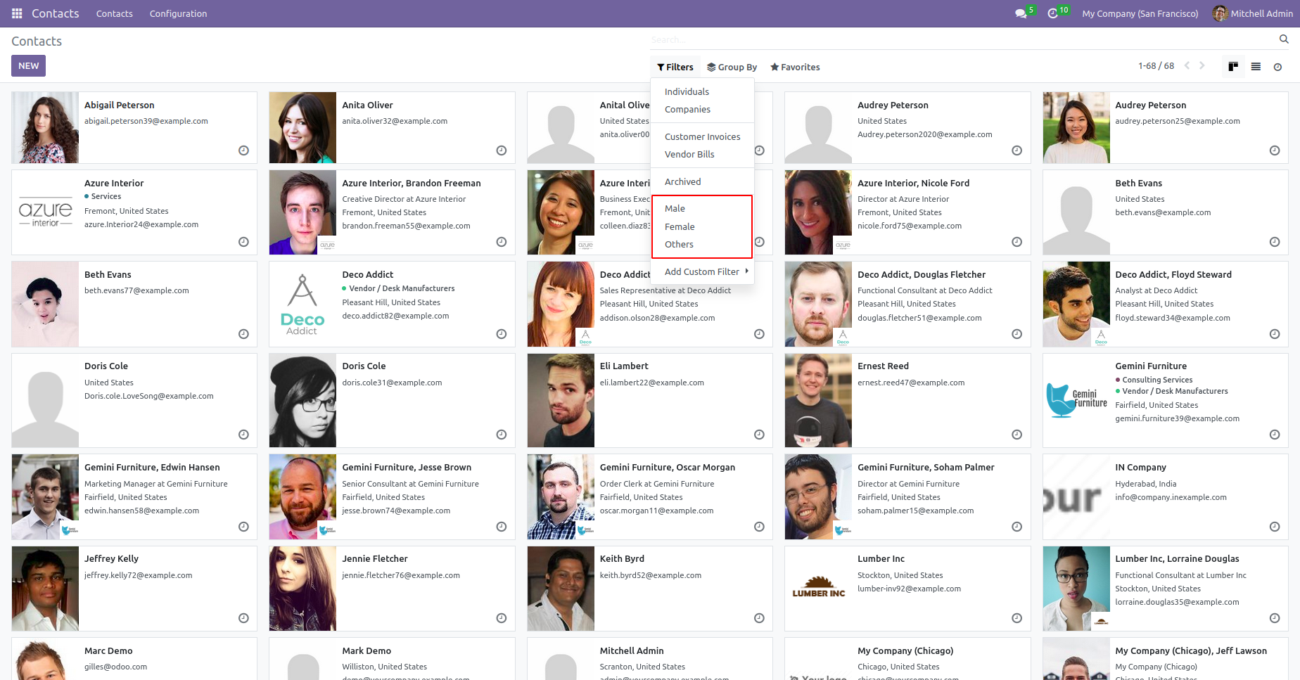Open activity clock on Audrey Peterson Audrey.peterson2020 card
1300x680 pixels.
click(x=1017, y=150)
